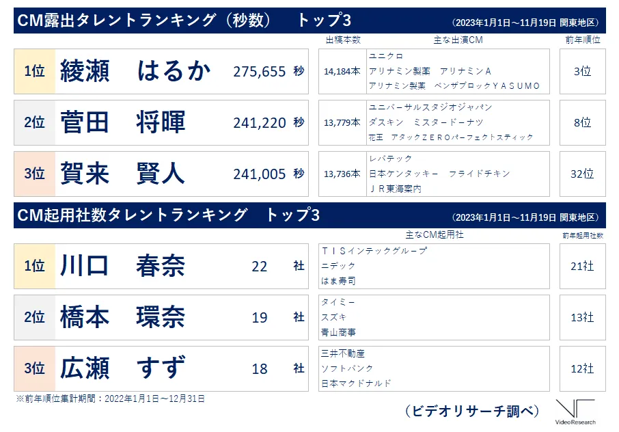Click the 前年順位集計期間 footnote

[110, 399]
